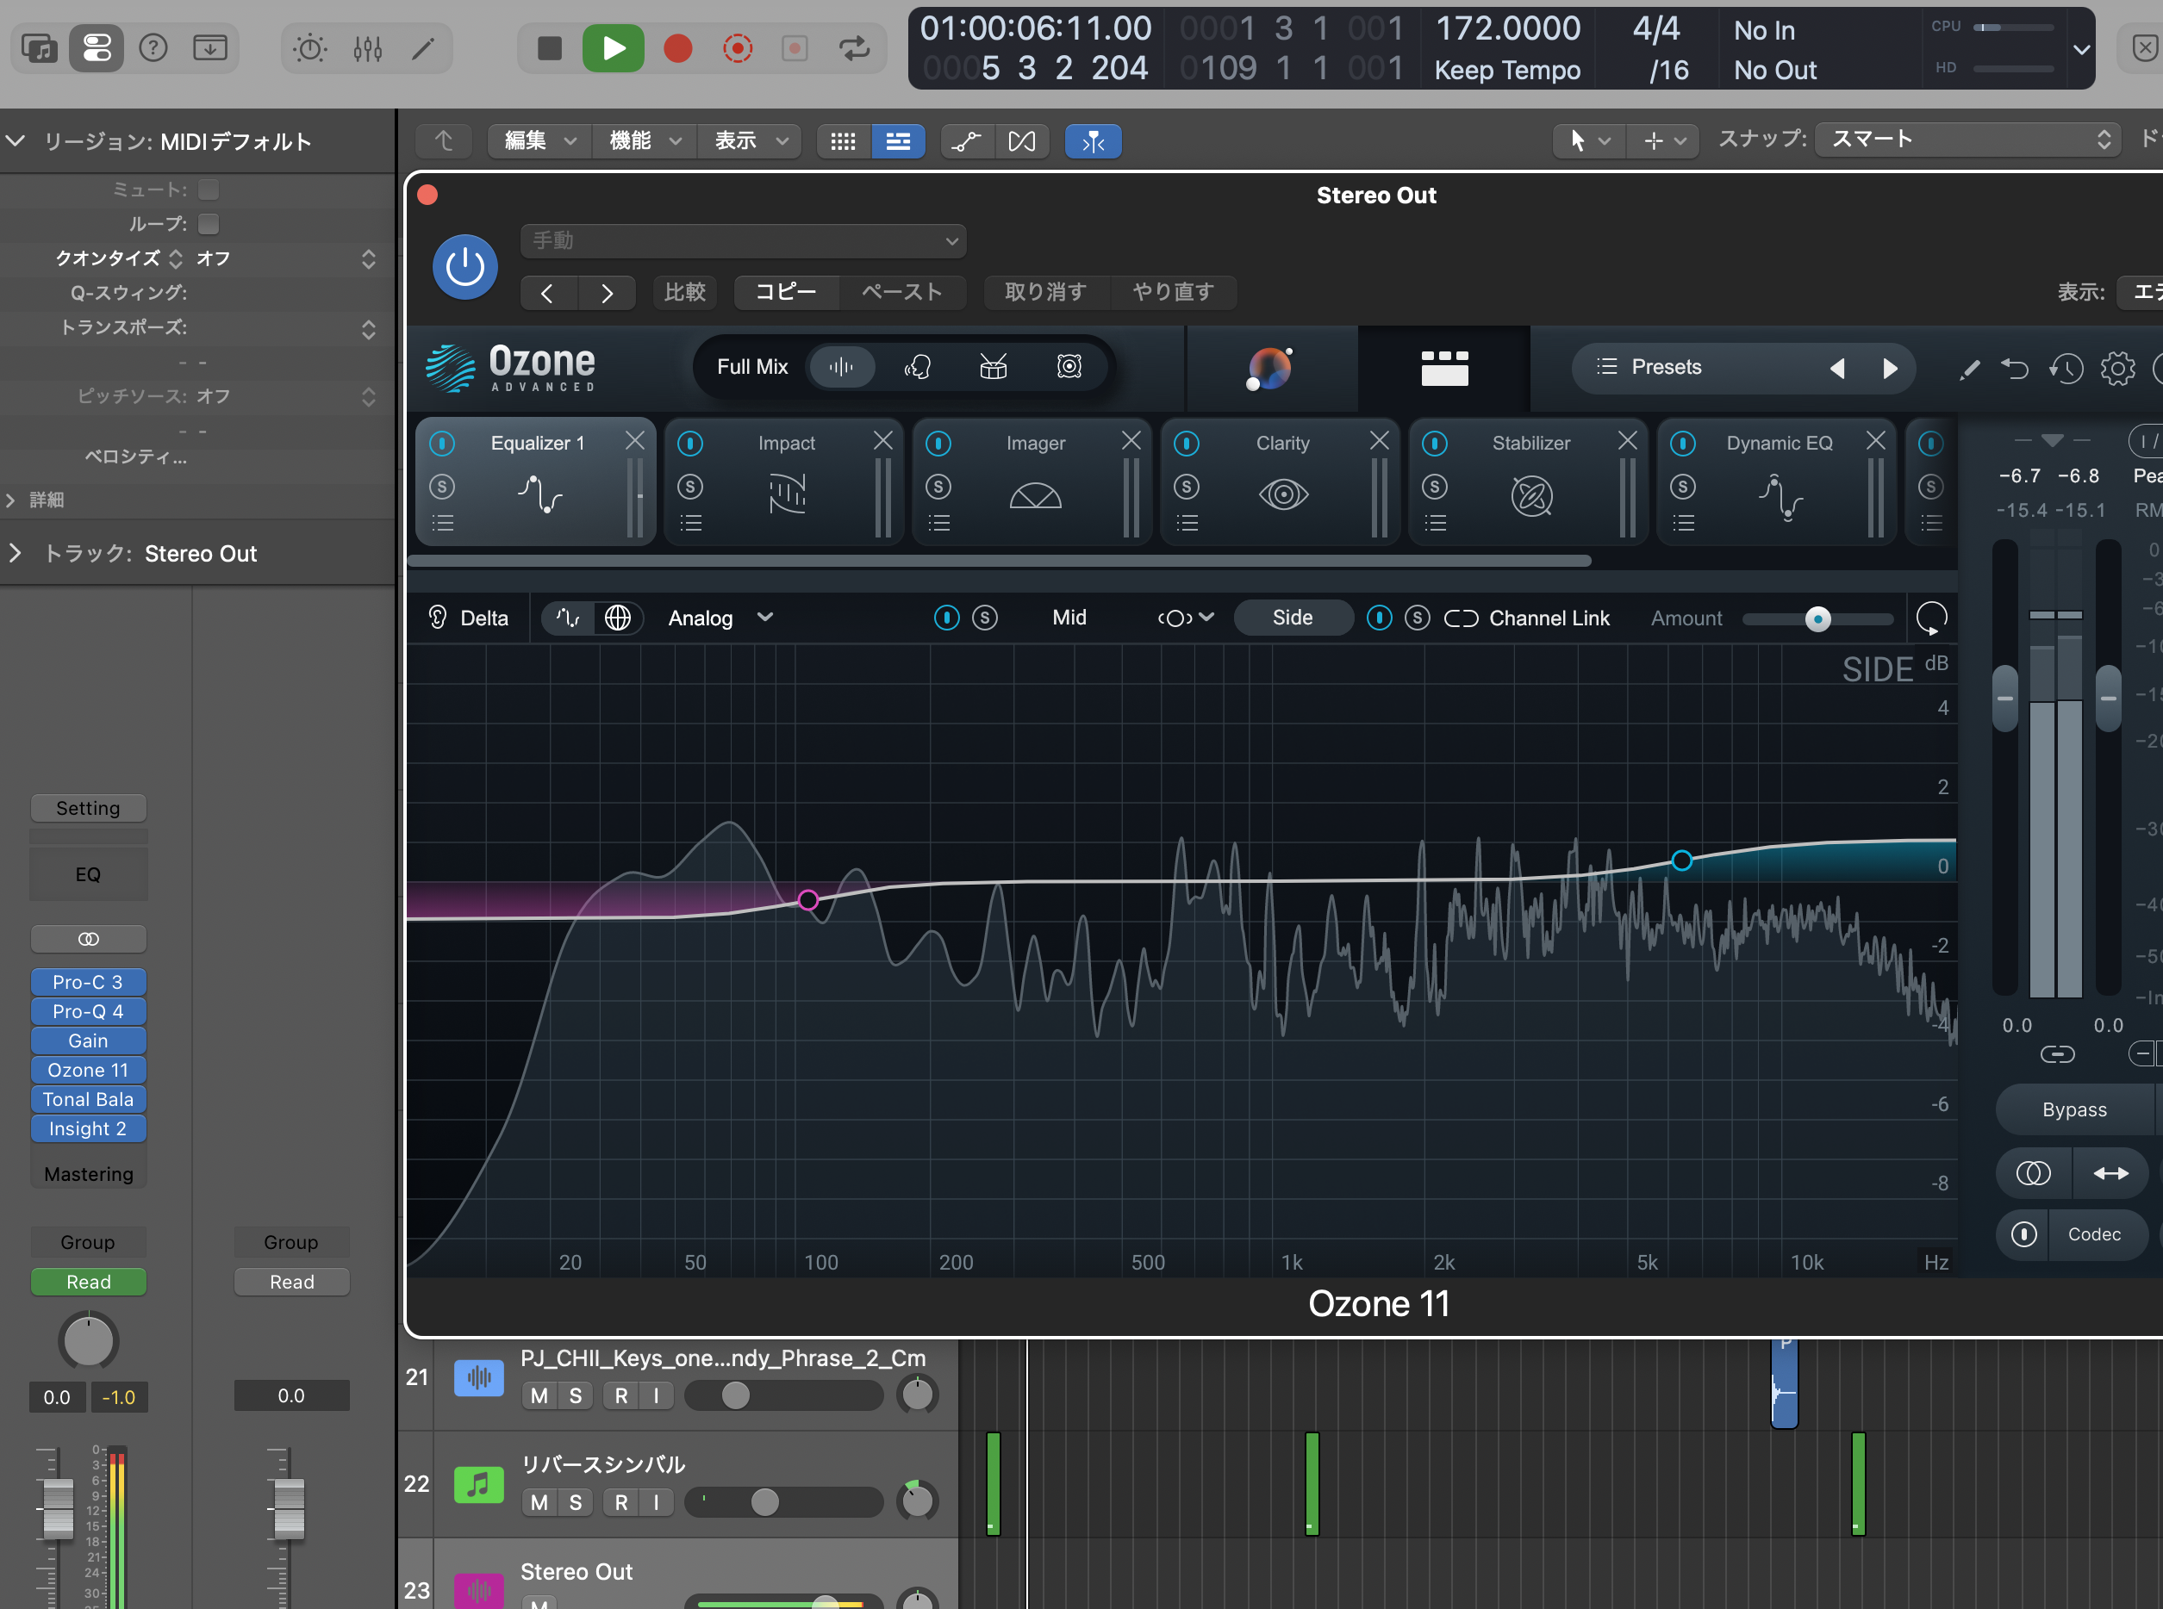Enable the Delta listening button

click(x=469, y=618)
